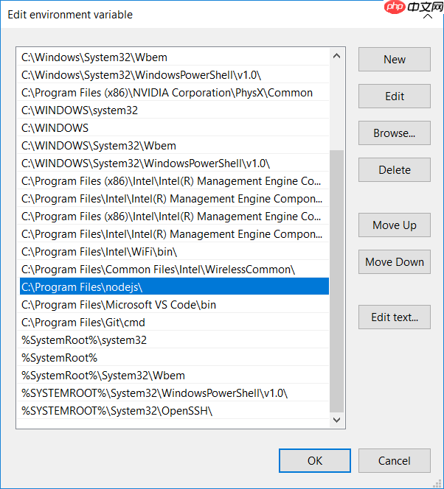Open the Browse... folder picker
Viewport: 444px width, 489px height.
click(x=395, y=133)
